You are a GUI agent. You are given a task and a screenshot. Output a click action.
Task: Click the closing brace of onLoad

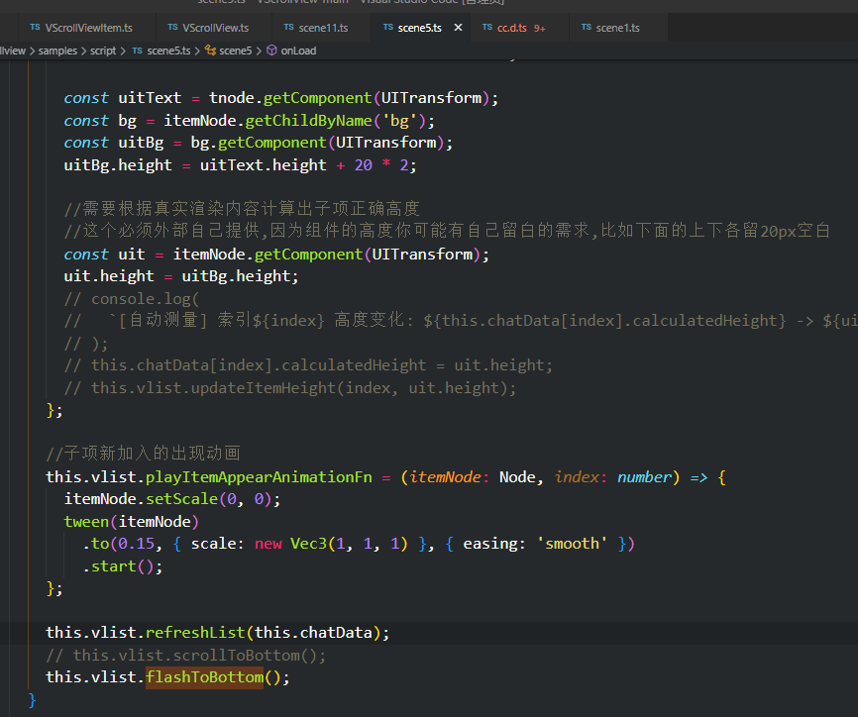32,700
